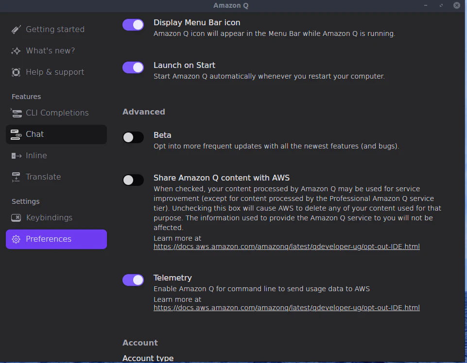Disable the Display Menu Bar icon toggle
The width and height of the screenshot is (467, 363).
[133, 25]
